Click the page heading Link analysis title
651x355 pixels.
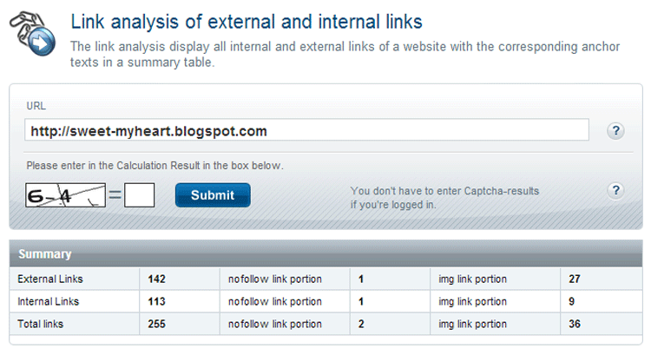click(x=247, y=22)
